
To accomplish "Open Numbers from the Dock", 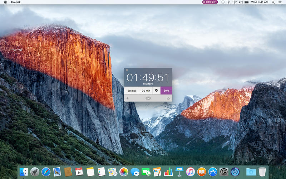I will (168, 172).
